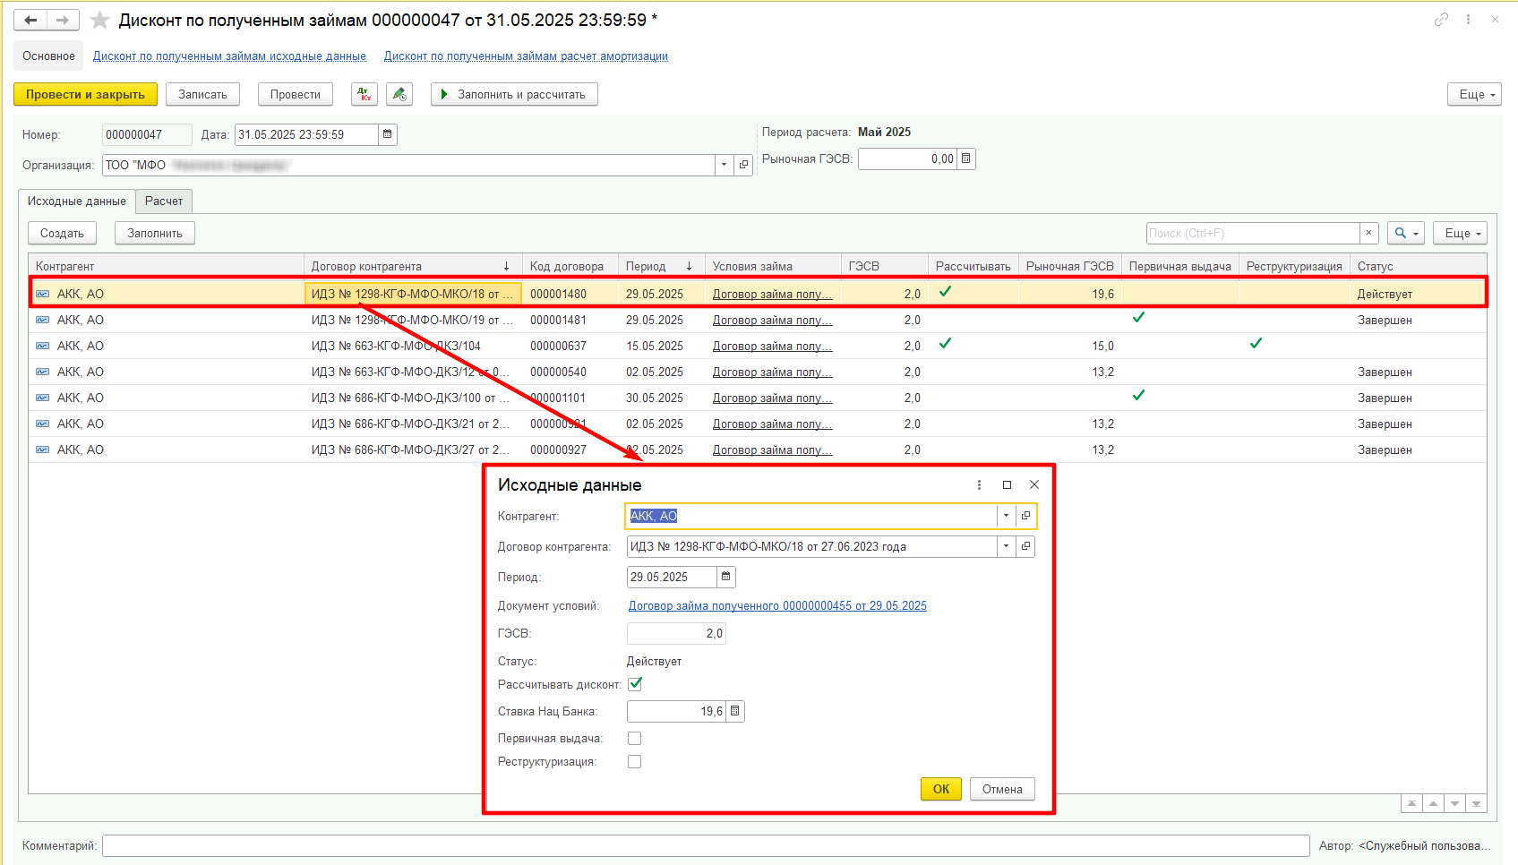
Task: Select the Основное navigation section
Action: tap(48, 56)
